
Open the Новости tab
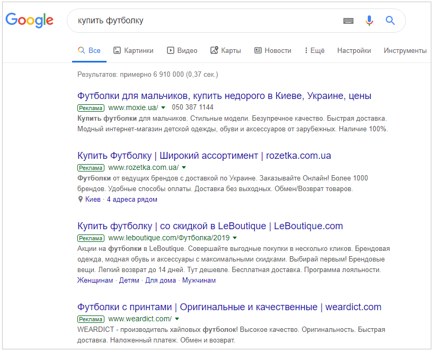tap(273, 51)
